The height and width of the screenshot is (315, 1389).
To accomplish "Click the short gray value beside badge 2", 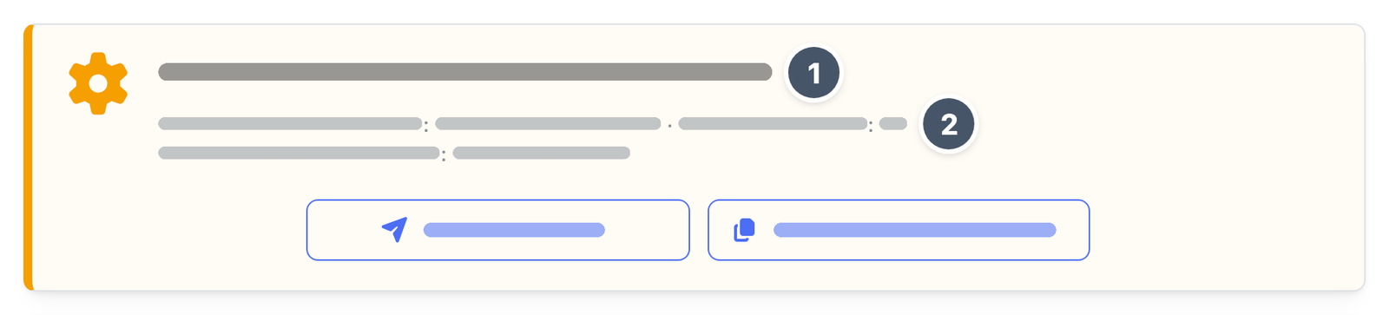I will (x=892, y=124).
